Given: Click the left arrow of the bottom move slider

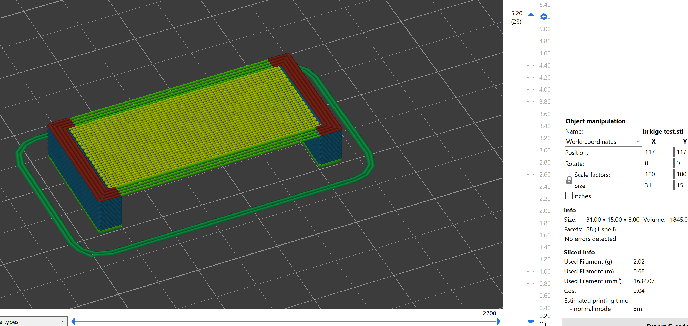Looking at the screenshot, I should (x=73, y=321).
